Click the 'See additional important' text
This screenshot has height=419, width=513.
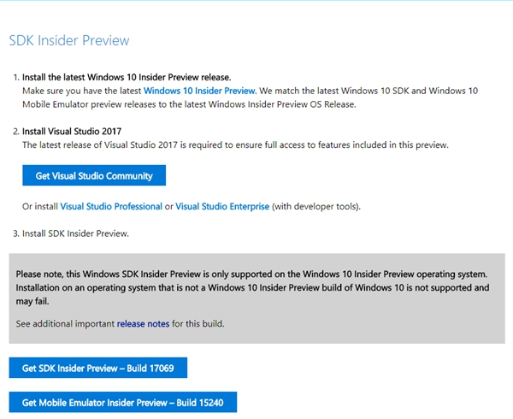point(65,324)
